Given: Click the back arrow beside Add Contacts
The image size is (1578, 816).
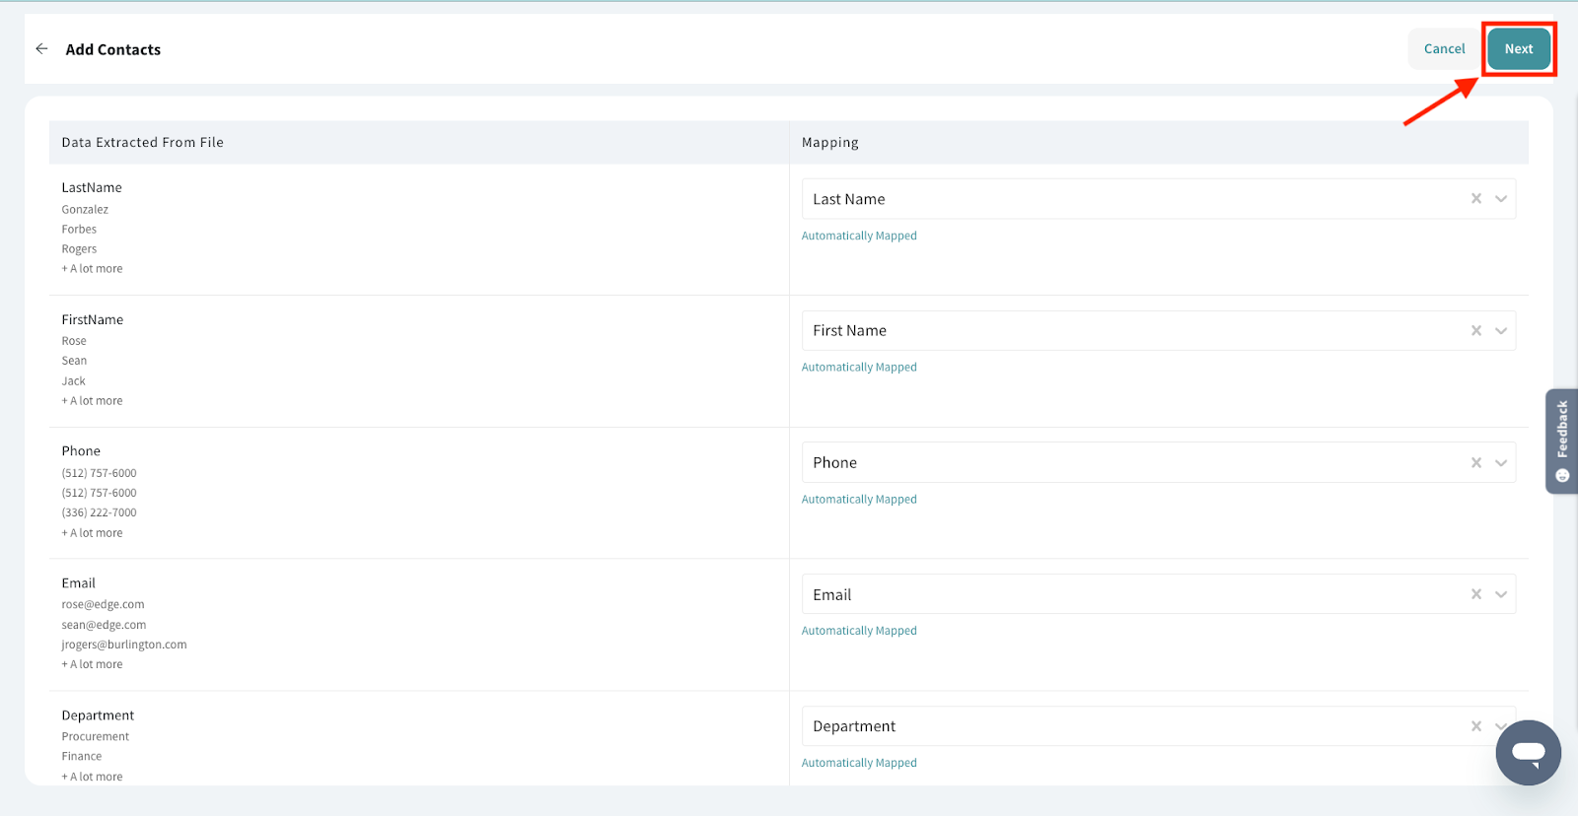Looking at the screenshot, I should pos(41,48).
